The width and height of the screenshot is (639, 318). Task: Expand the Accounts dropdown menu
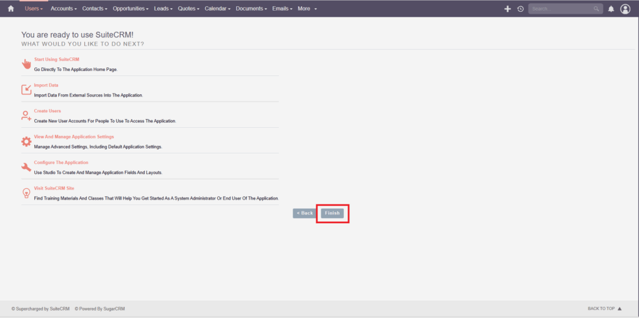(64, 9)
